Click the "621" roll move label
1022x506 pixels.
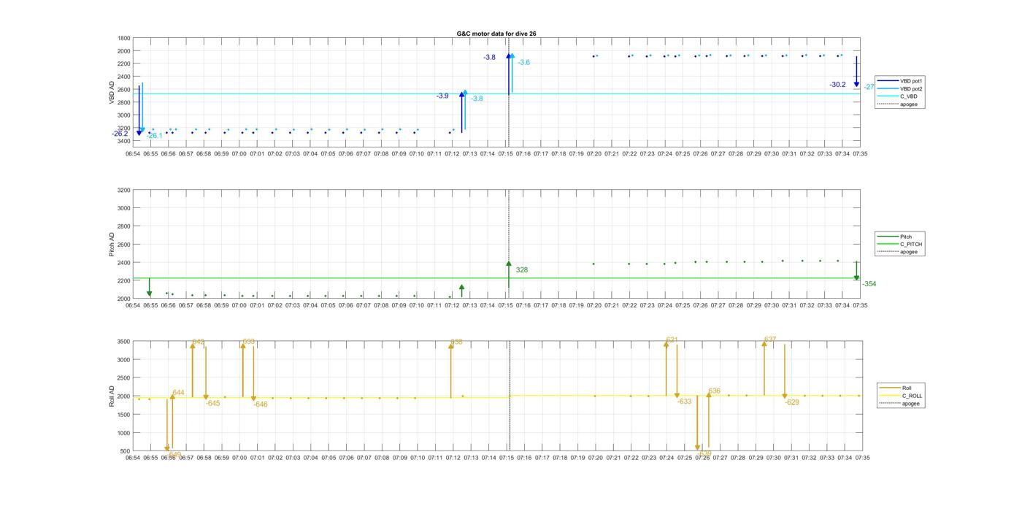[x=672, y=340]
